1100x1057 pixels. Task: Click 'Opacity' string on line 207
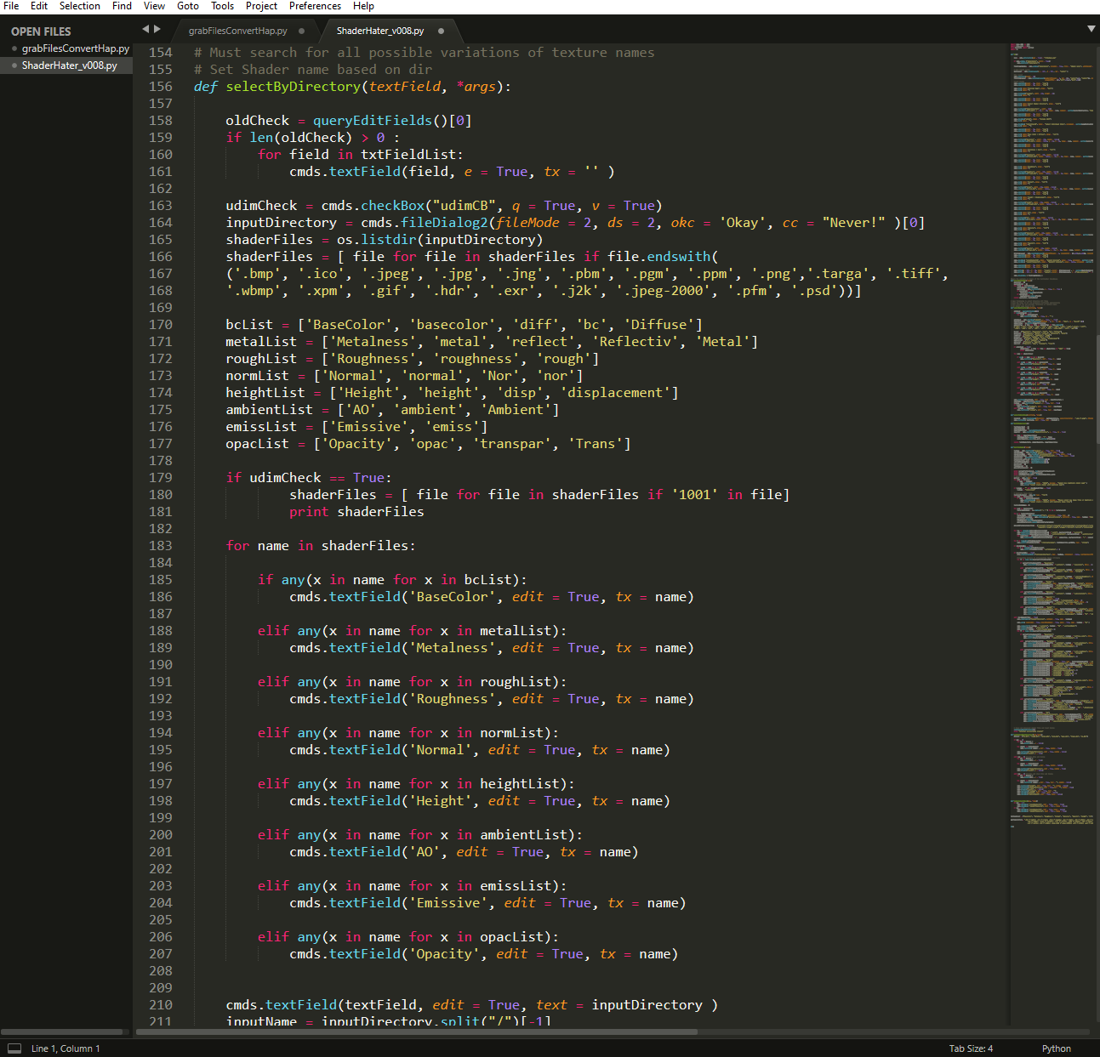click(444, 954)
